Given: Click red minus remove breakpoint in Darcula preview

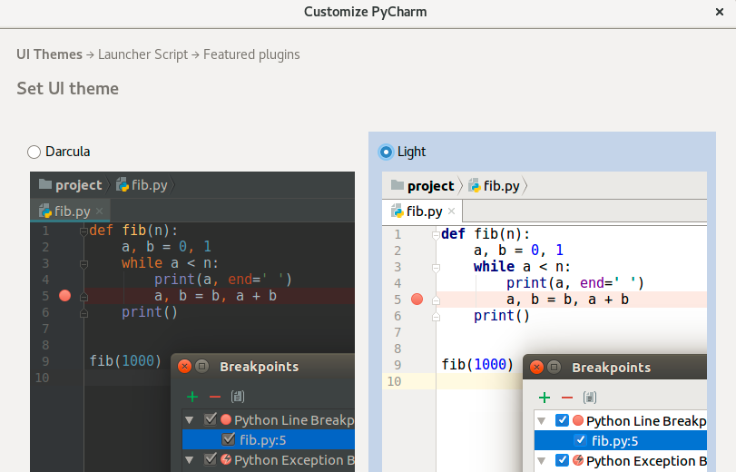Looking at the screenshot, I should [x=215, y=397].
